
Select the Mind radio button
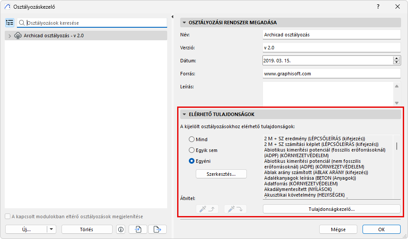[191, 139]
